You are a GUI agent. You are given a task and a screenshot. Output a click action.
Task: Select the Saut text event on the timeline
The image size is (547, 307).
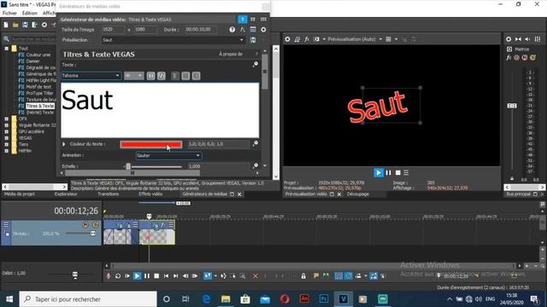tap(157, 233)
